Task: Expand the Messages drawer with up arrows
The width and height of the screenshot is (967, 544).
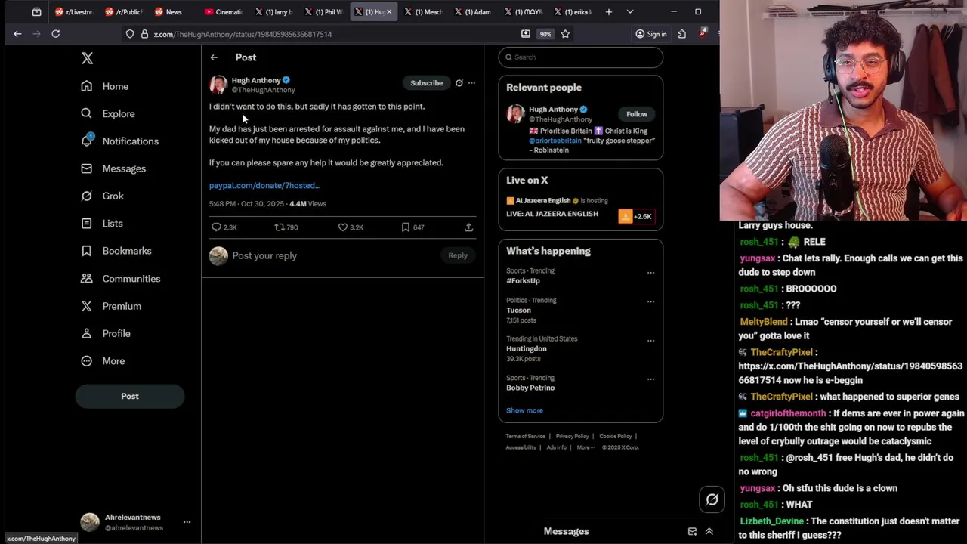Action: [x=709, y=532]
